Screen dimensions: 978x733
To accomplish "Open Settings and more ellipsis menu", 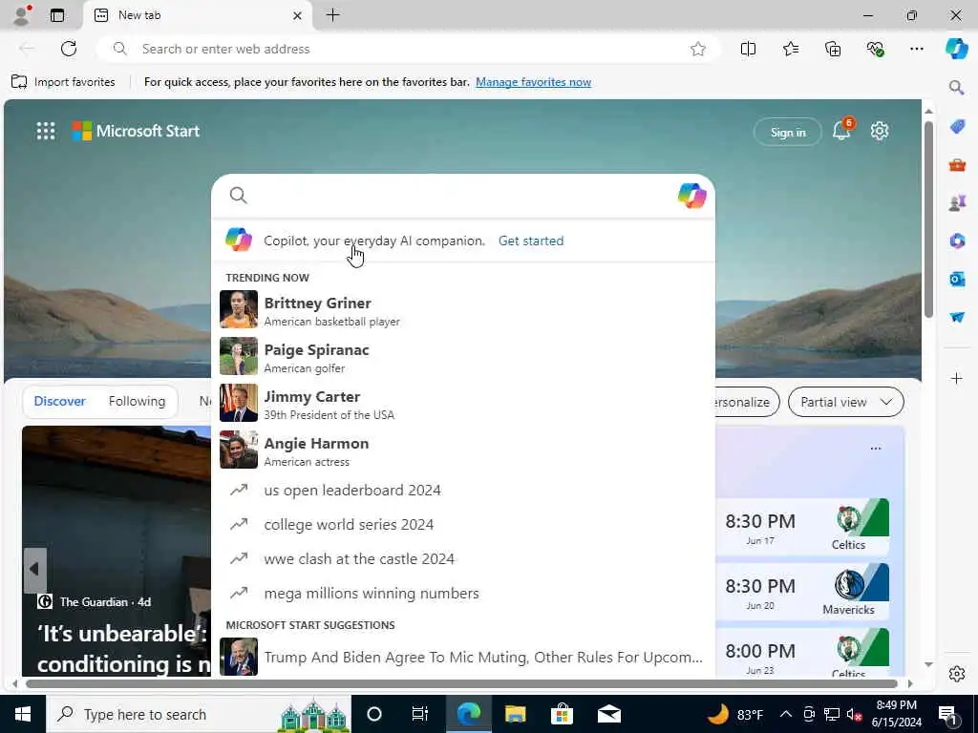I will pos(916,49).
